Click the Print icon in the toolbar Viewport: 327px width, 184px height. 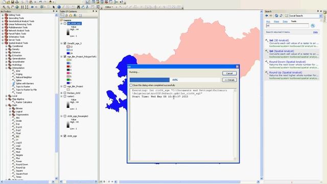pyautogui.click(x=17, y=2)
